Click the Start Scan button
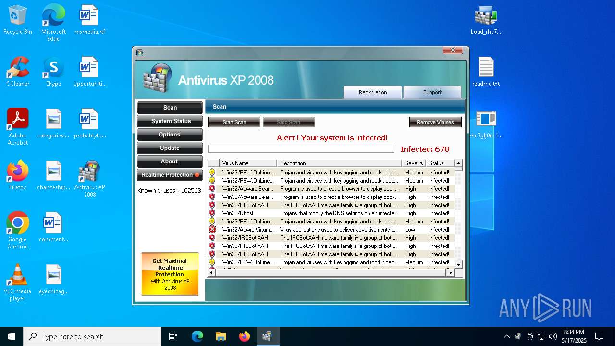 [x=234, y=122]
